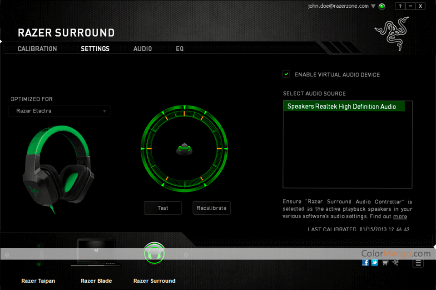Open the Facebook page icon
This screenshot has width=436, height=290.
(x=365, y=262)
